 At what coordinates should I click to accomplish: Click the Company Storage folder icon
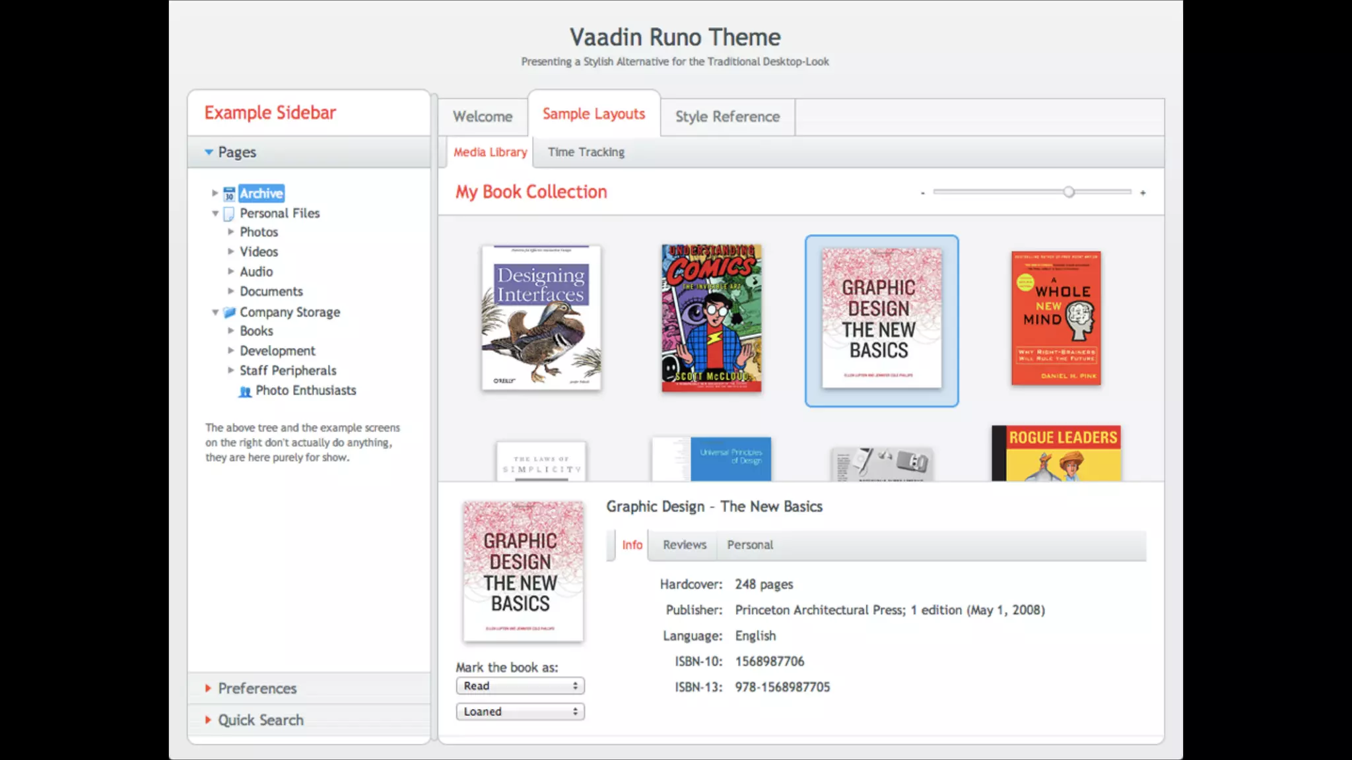229,312
